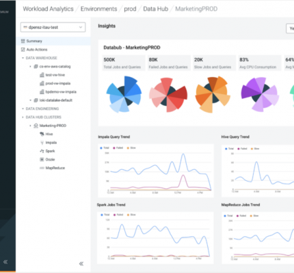Open the time range dropdown beside Insights
294x273 pixels.
290,29
